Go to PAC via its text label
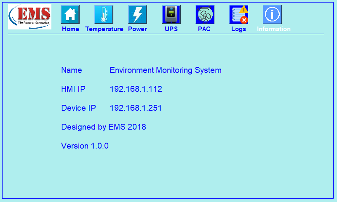This screenshot has height=202, width=337. pyautogui.click(x=204, y=29)
